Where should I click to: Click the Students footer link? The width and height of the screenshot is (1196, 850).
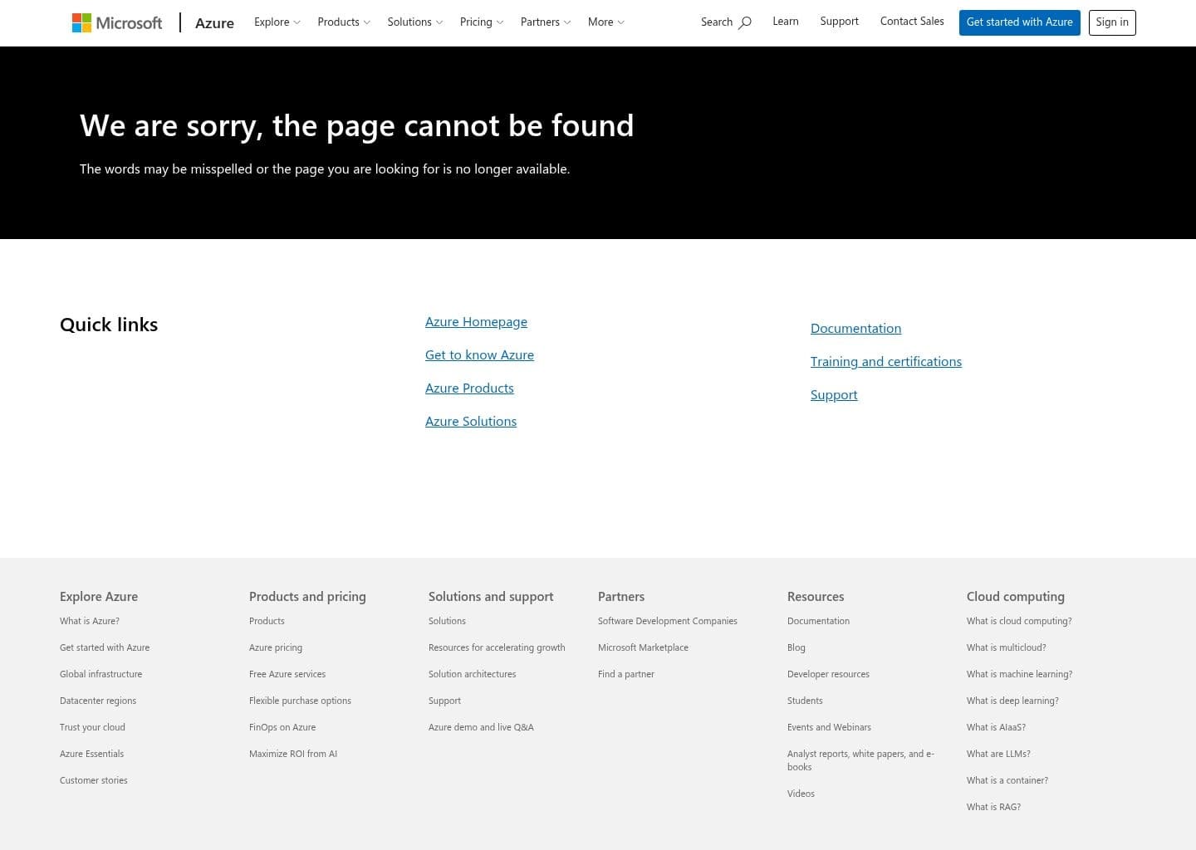coord(805,701)
